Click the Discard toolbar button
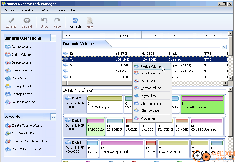Image resolution: width=236 pixels, height=162 pixels. pyautogui.click(x=27, y=23)
